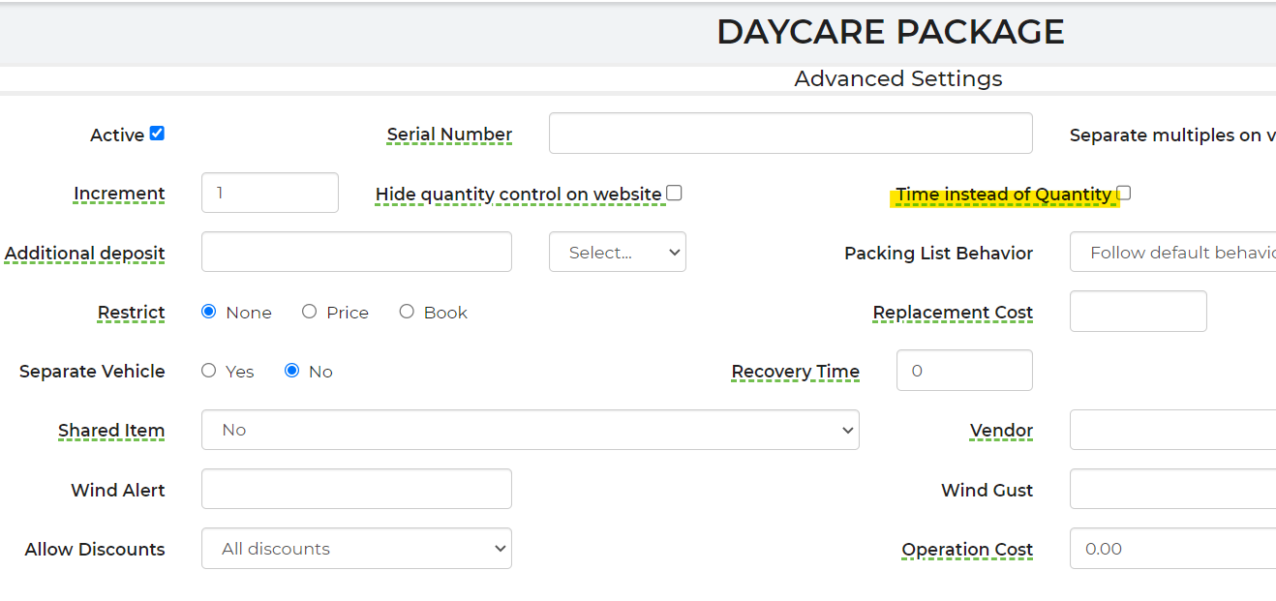Viewport: 1276px width, 601px height.
Task: Uncheck the Active checkbox
Action: 157,134
